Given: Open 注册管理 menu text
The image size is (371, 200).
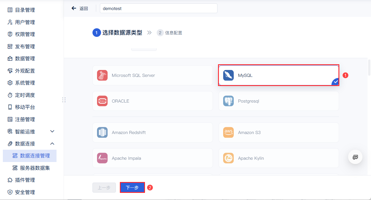Looking at the screenshot, I should point(25,119).
